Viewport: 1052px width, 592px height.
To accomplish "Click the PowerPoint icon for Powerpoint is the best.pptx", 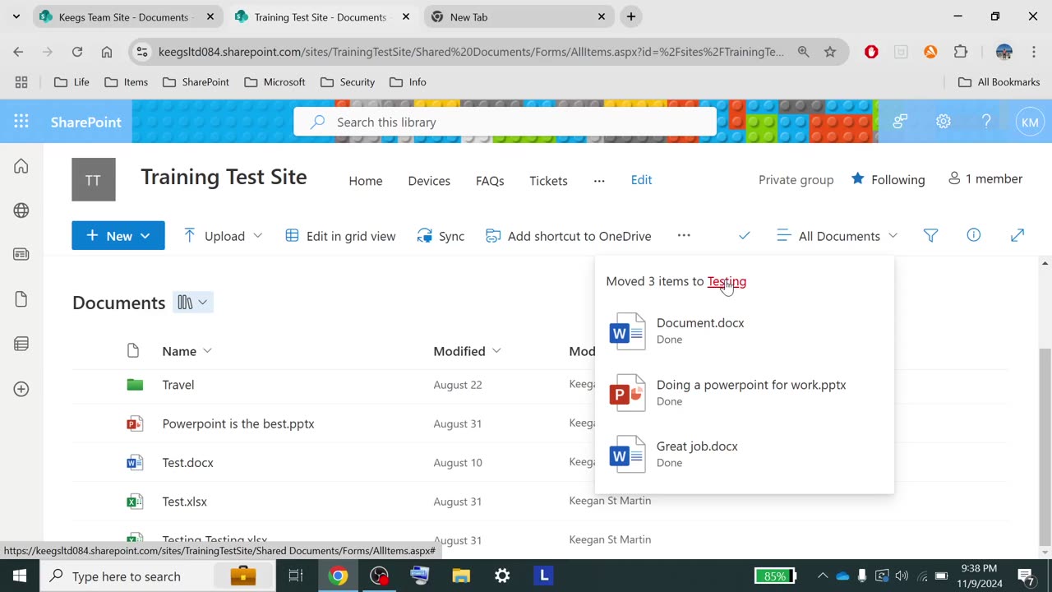I will pyautogui.click(x=135, y=423).
